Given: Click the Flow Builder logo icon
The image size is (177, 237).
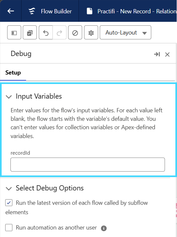Looking at the screenshot, I should [32, 11].
